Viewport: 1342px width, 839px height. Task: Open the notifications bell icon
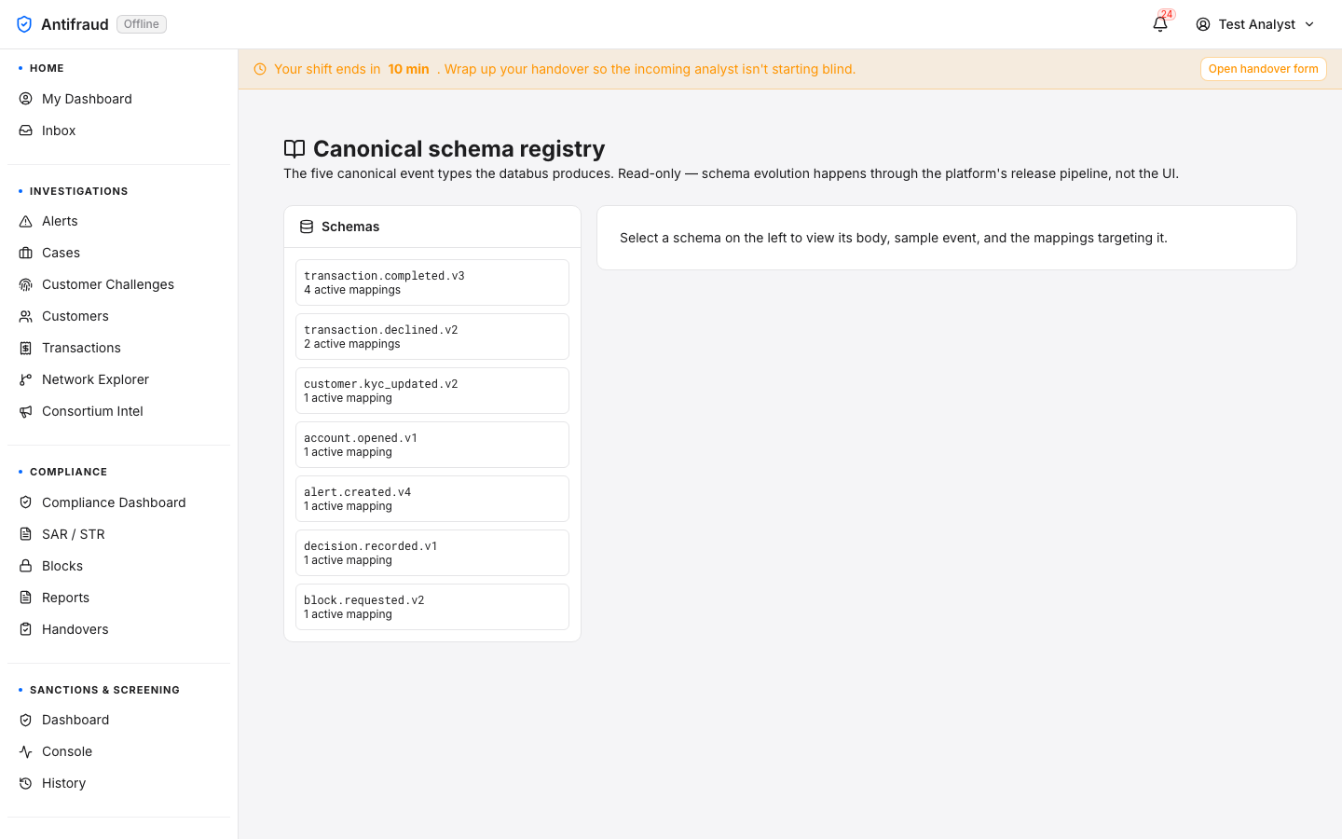(x=1160, y=24)
